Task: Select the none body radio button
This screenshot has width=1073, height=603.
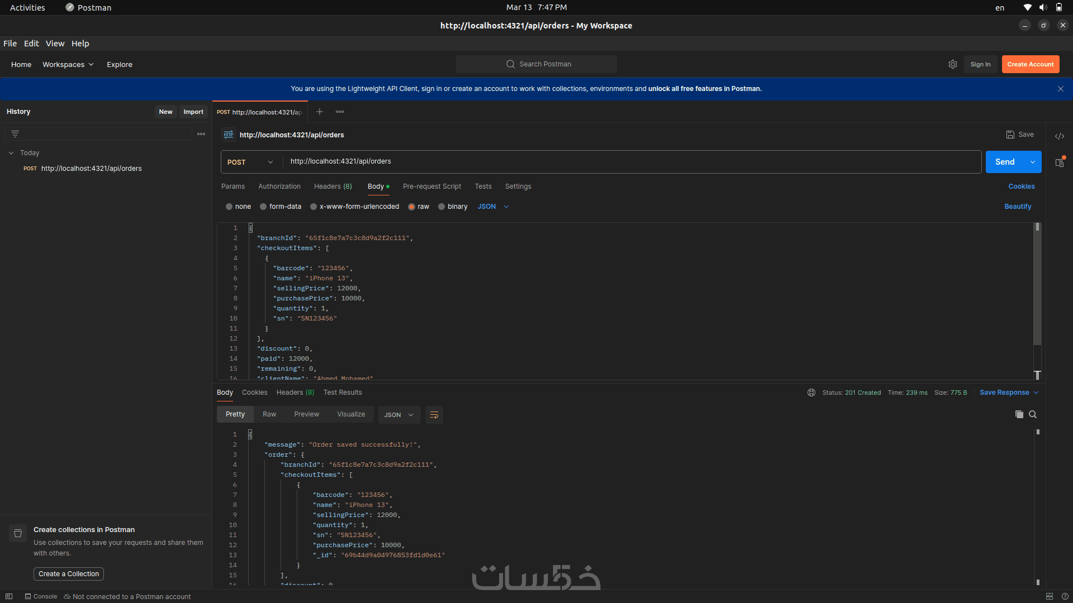Action: (x=229, y=207)
